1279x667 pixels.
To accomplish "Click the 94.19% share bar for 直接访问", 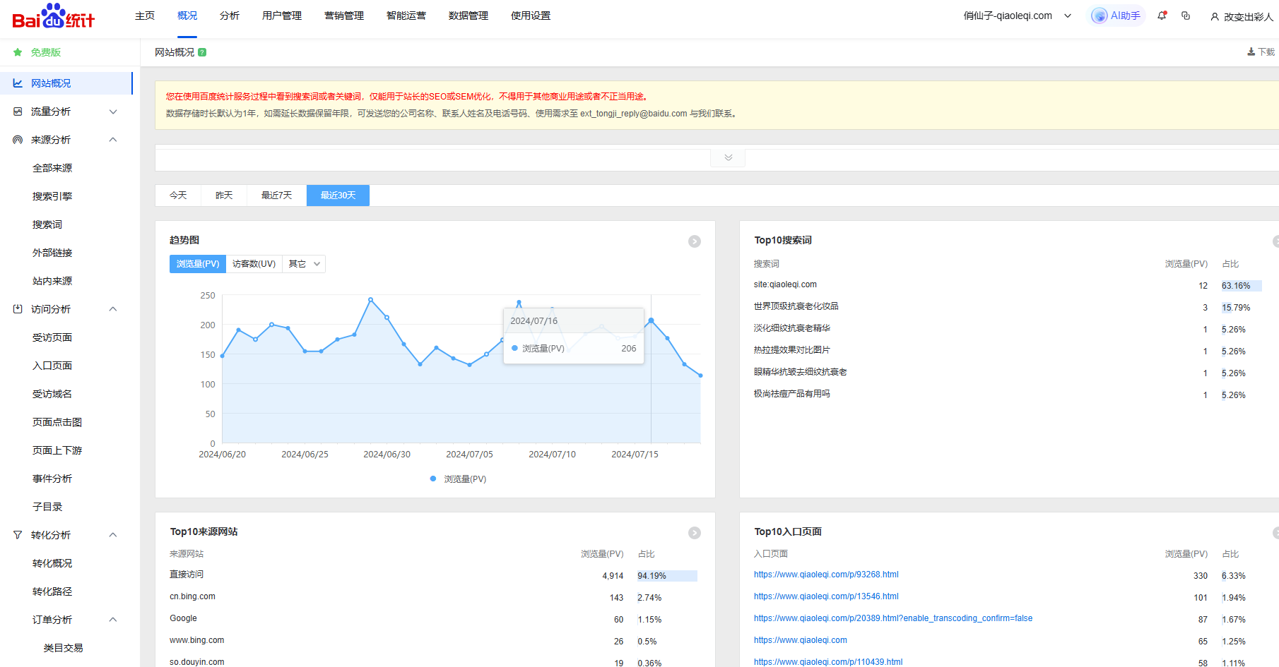I will (x=667, y=576).
